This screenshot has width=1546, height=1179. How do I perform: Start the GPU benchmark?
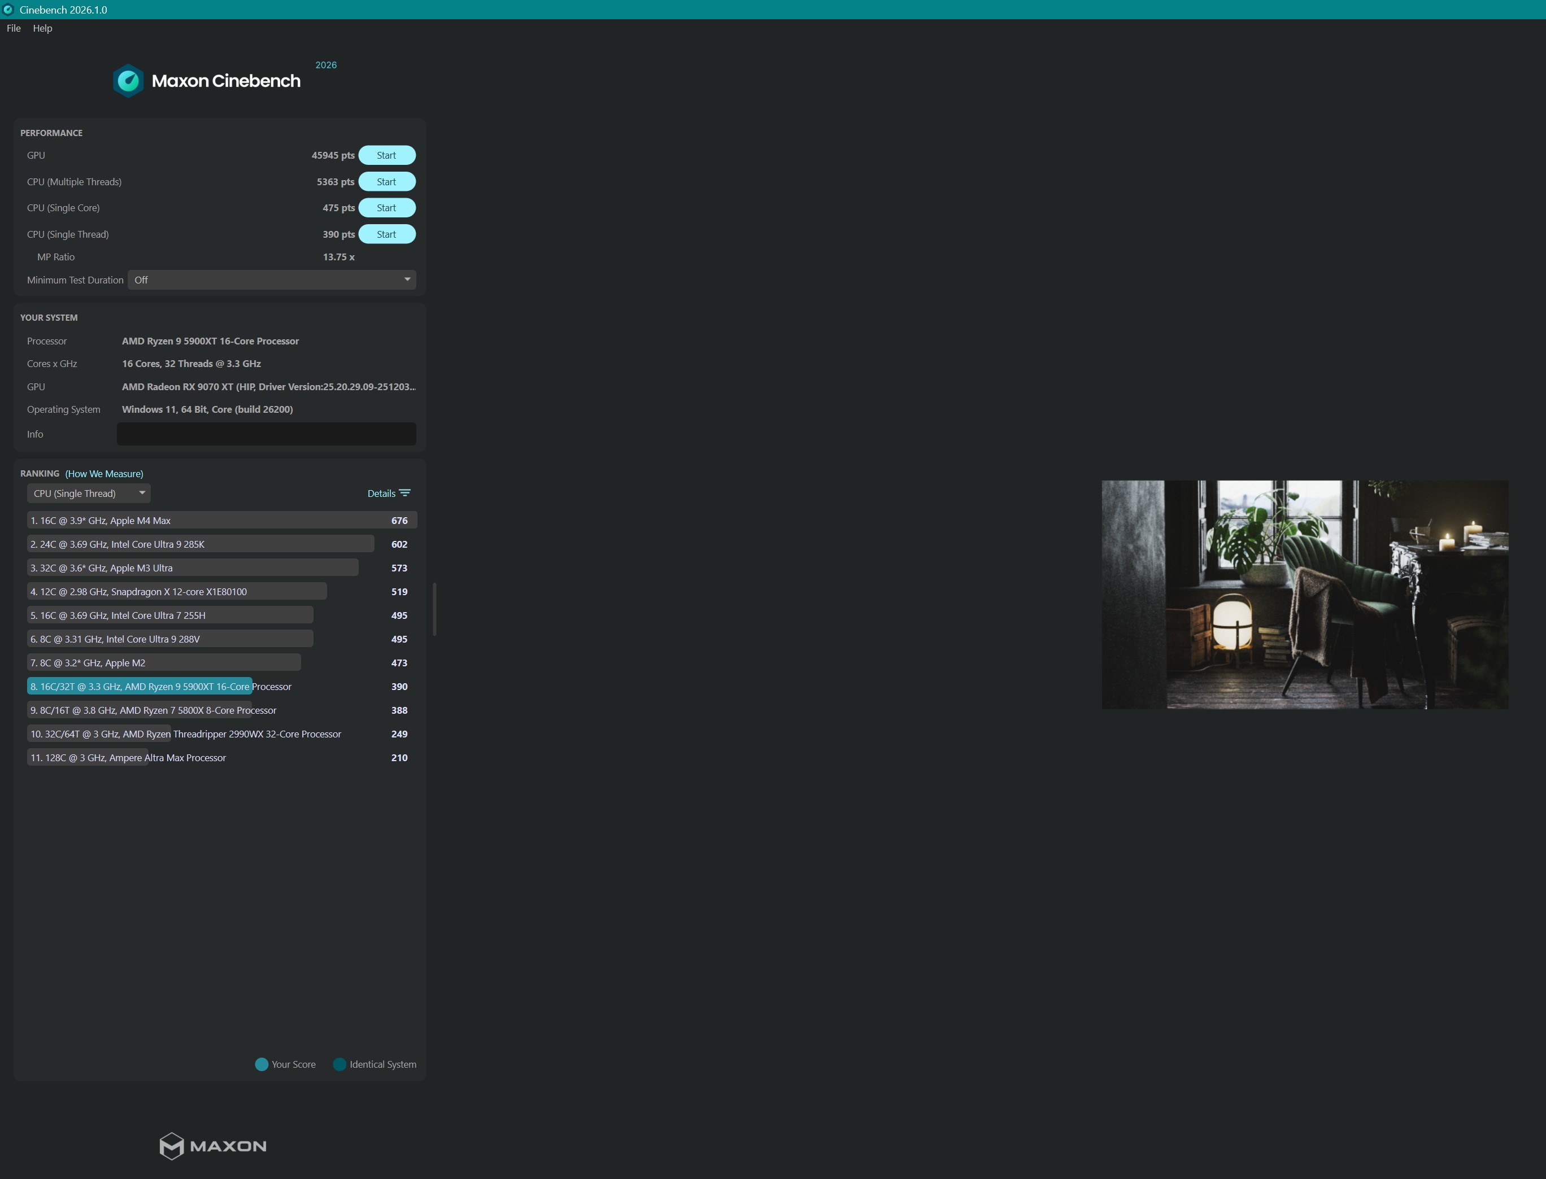point(387,155)
